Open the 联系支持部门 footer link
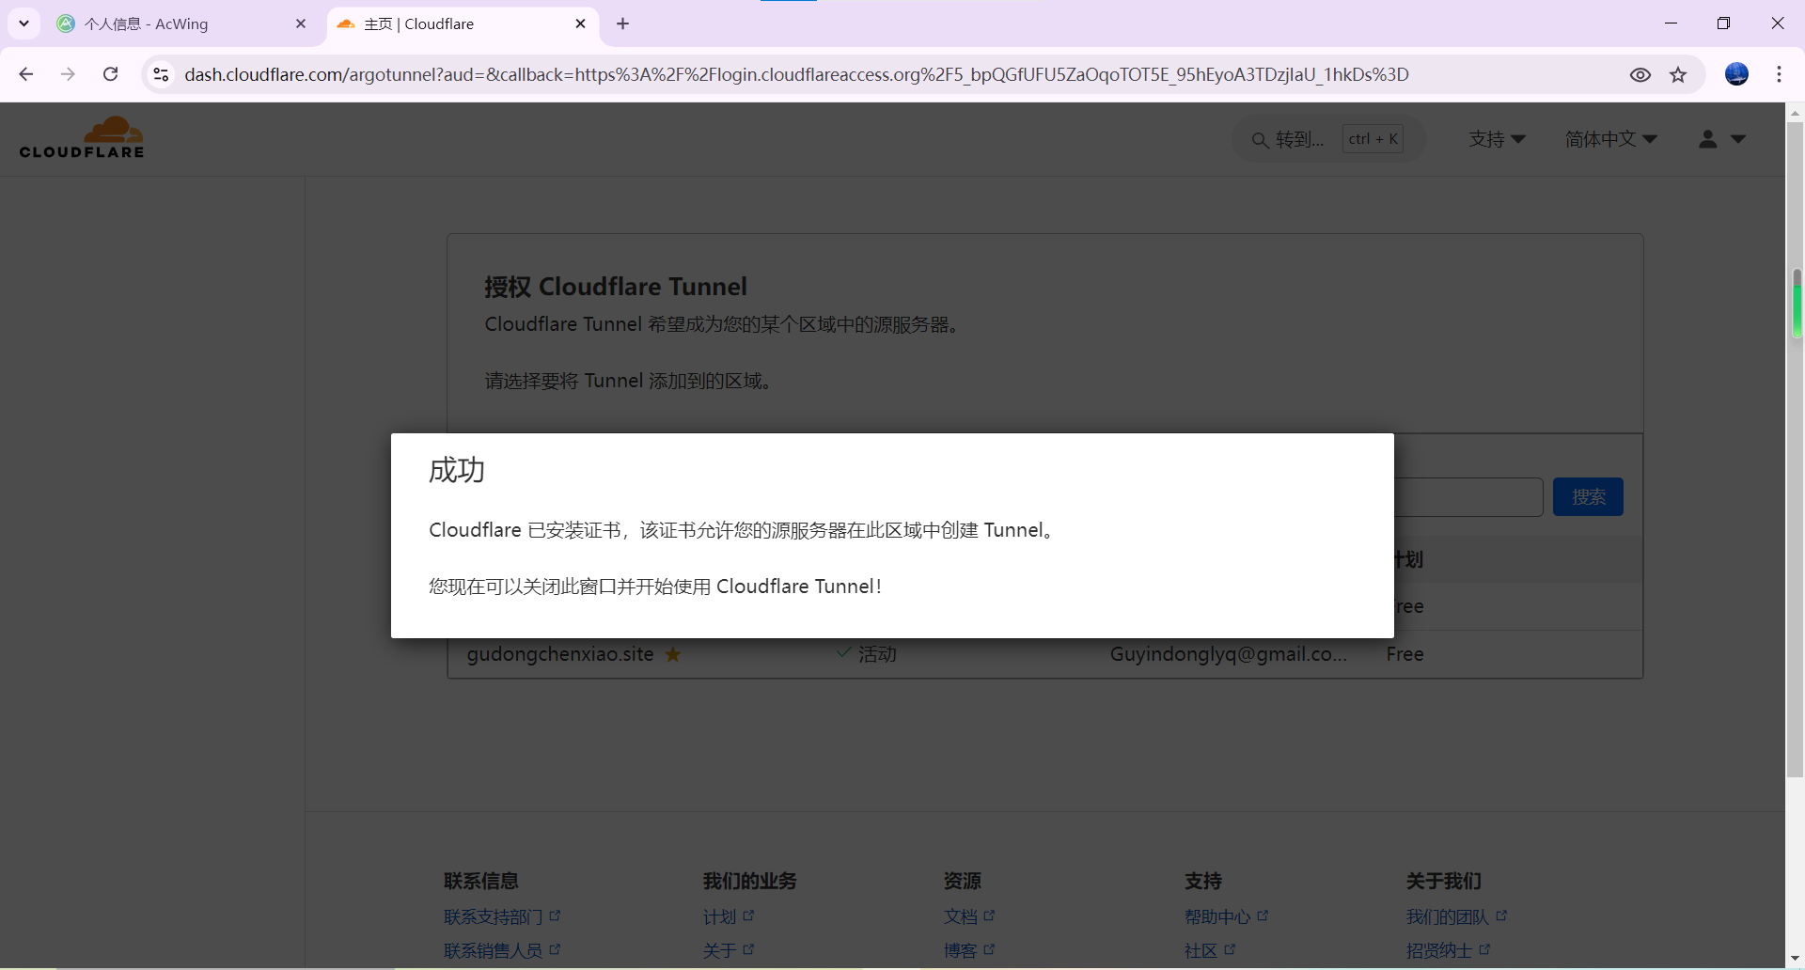Viewport: 1805px width, 970px height. [502, 916]
